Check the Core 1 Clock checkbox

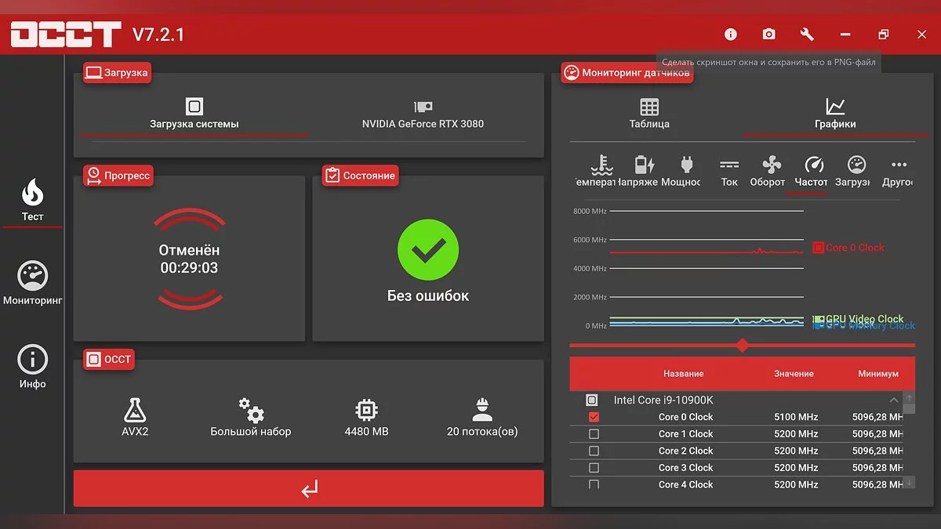pos(594,434)
